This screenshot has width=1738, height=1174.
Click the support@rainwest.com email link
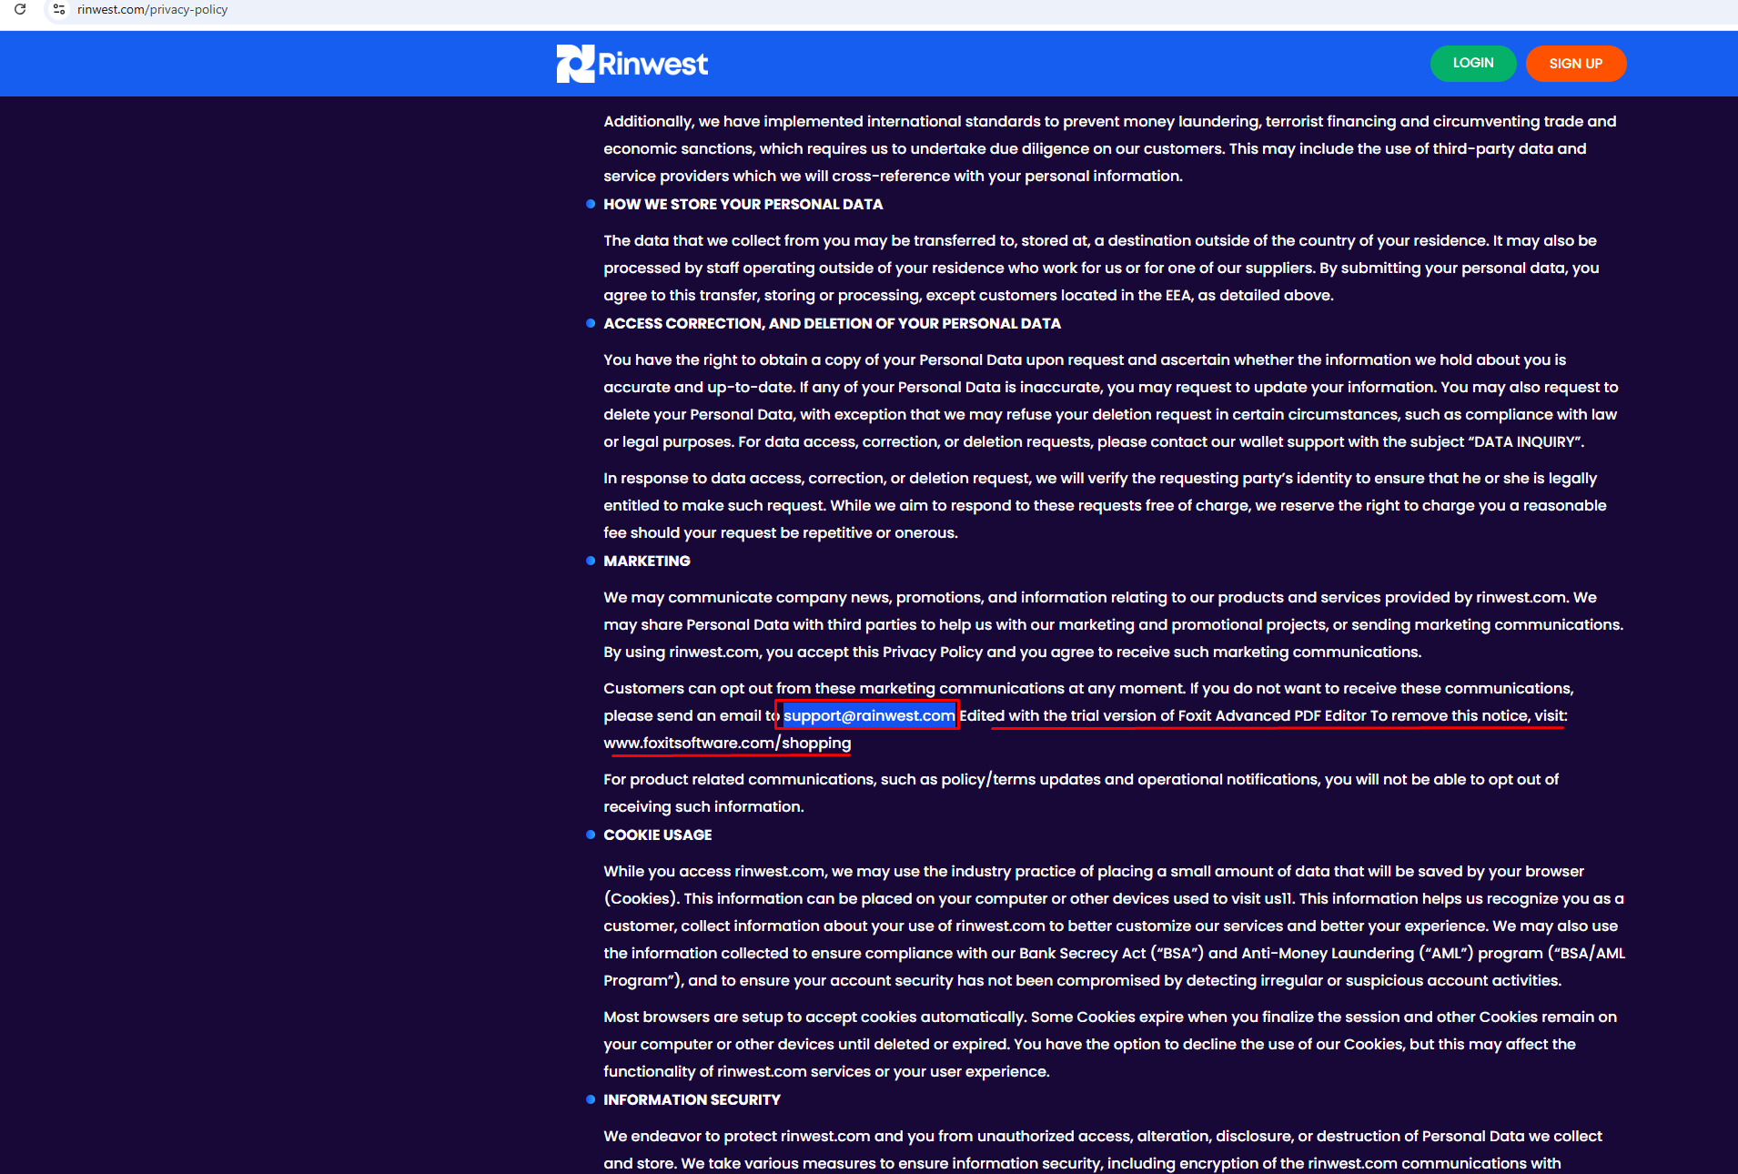click(x=869, y=715)
